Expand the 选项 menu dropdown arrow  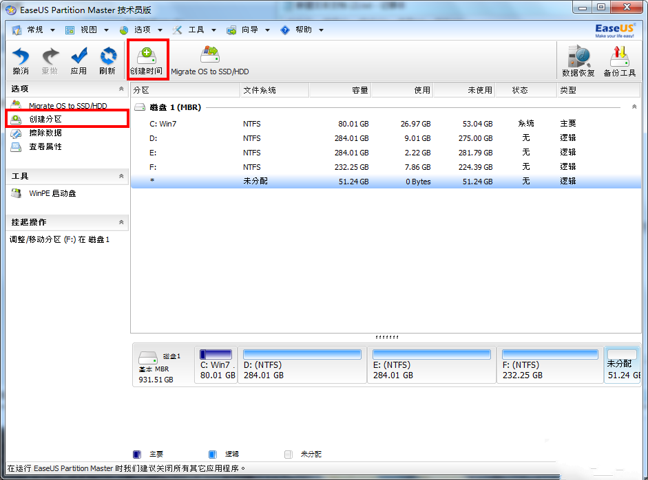click(160, 30)
